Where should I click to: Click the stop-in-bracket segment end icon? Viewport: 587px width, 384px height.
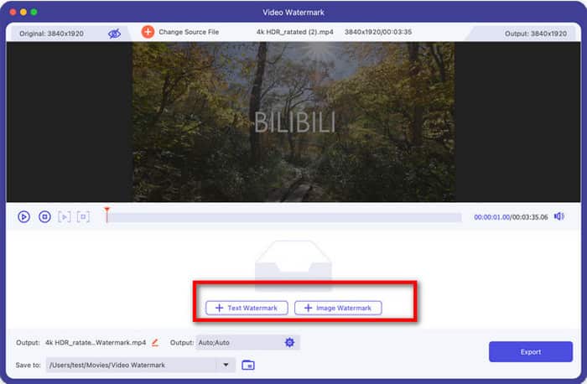click(x=83, y=216)
